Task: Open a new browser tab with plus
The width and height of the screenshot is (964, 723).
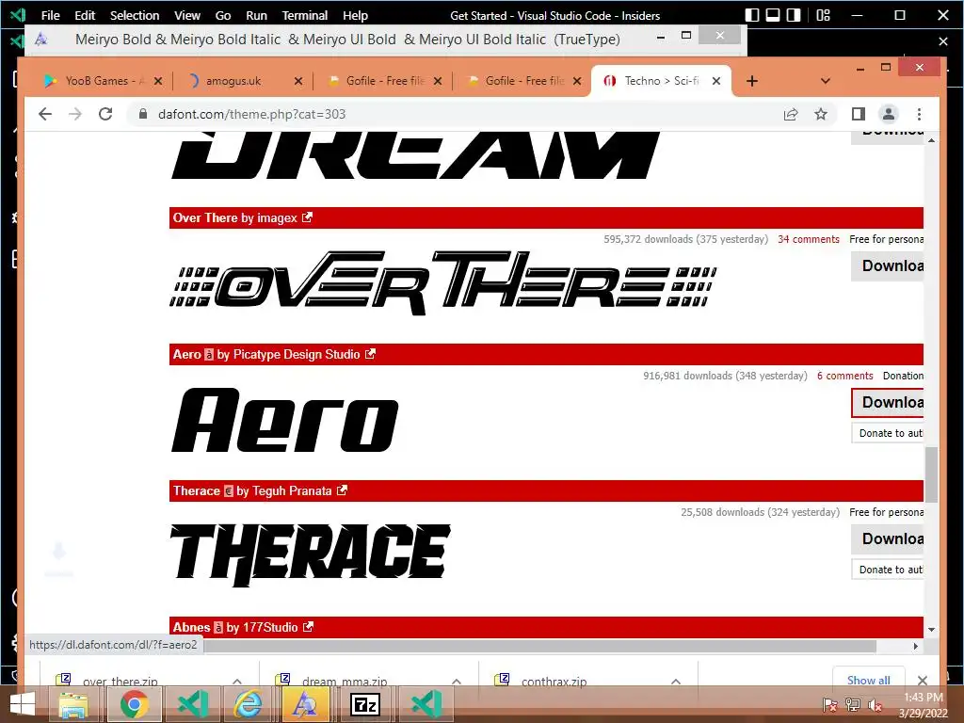Action: [752, 81]
